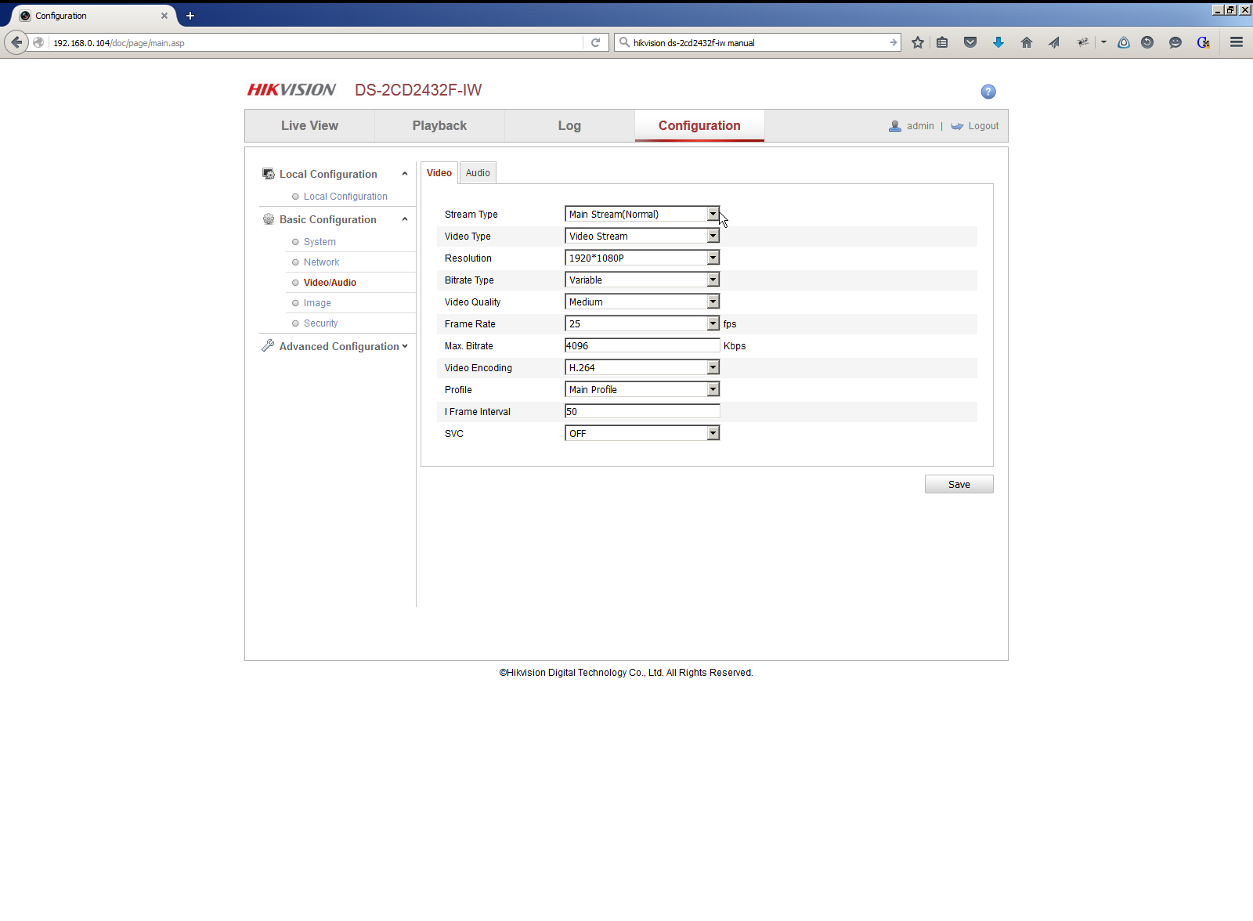
Task: Click the search go arrow in search box
Action: pyautogui.click(x=894, y=43)
